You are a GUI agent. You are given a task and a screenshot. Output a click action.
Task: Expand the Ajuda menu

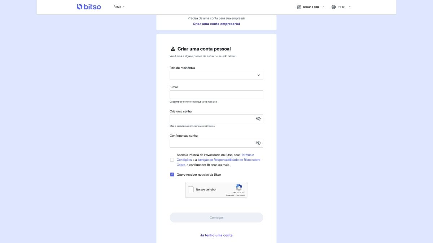119,7
